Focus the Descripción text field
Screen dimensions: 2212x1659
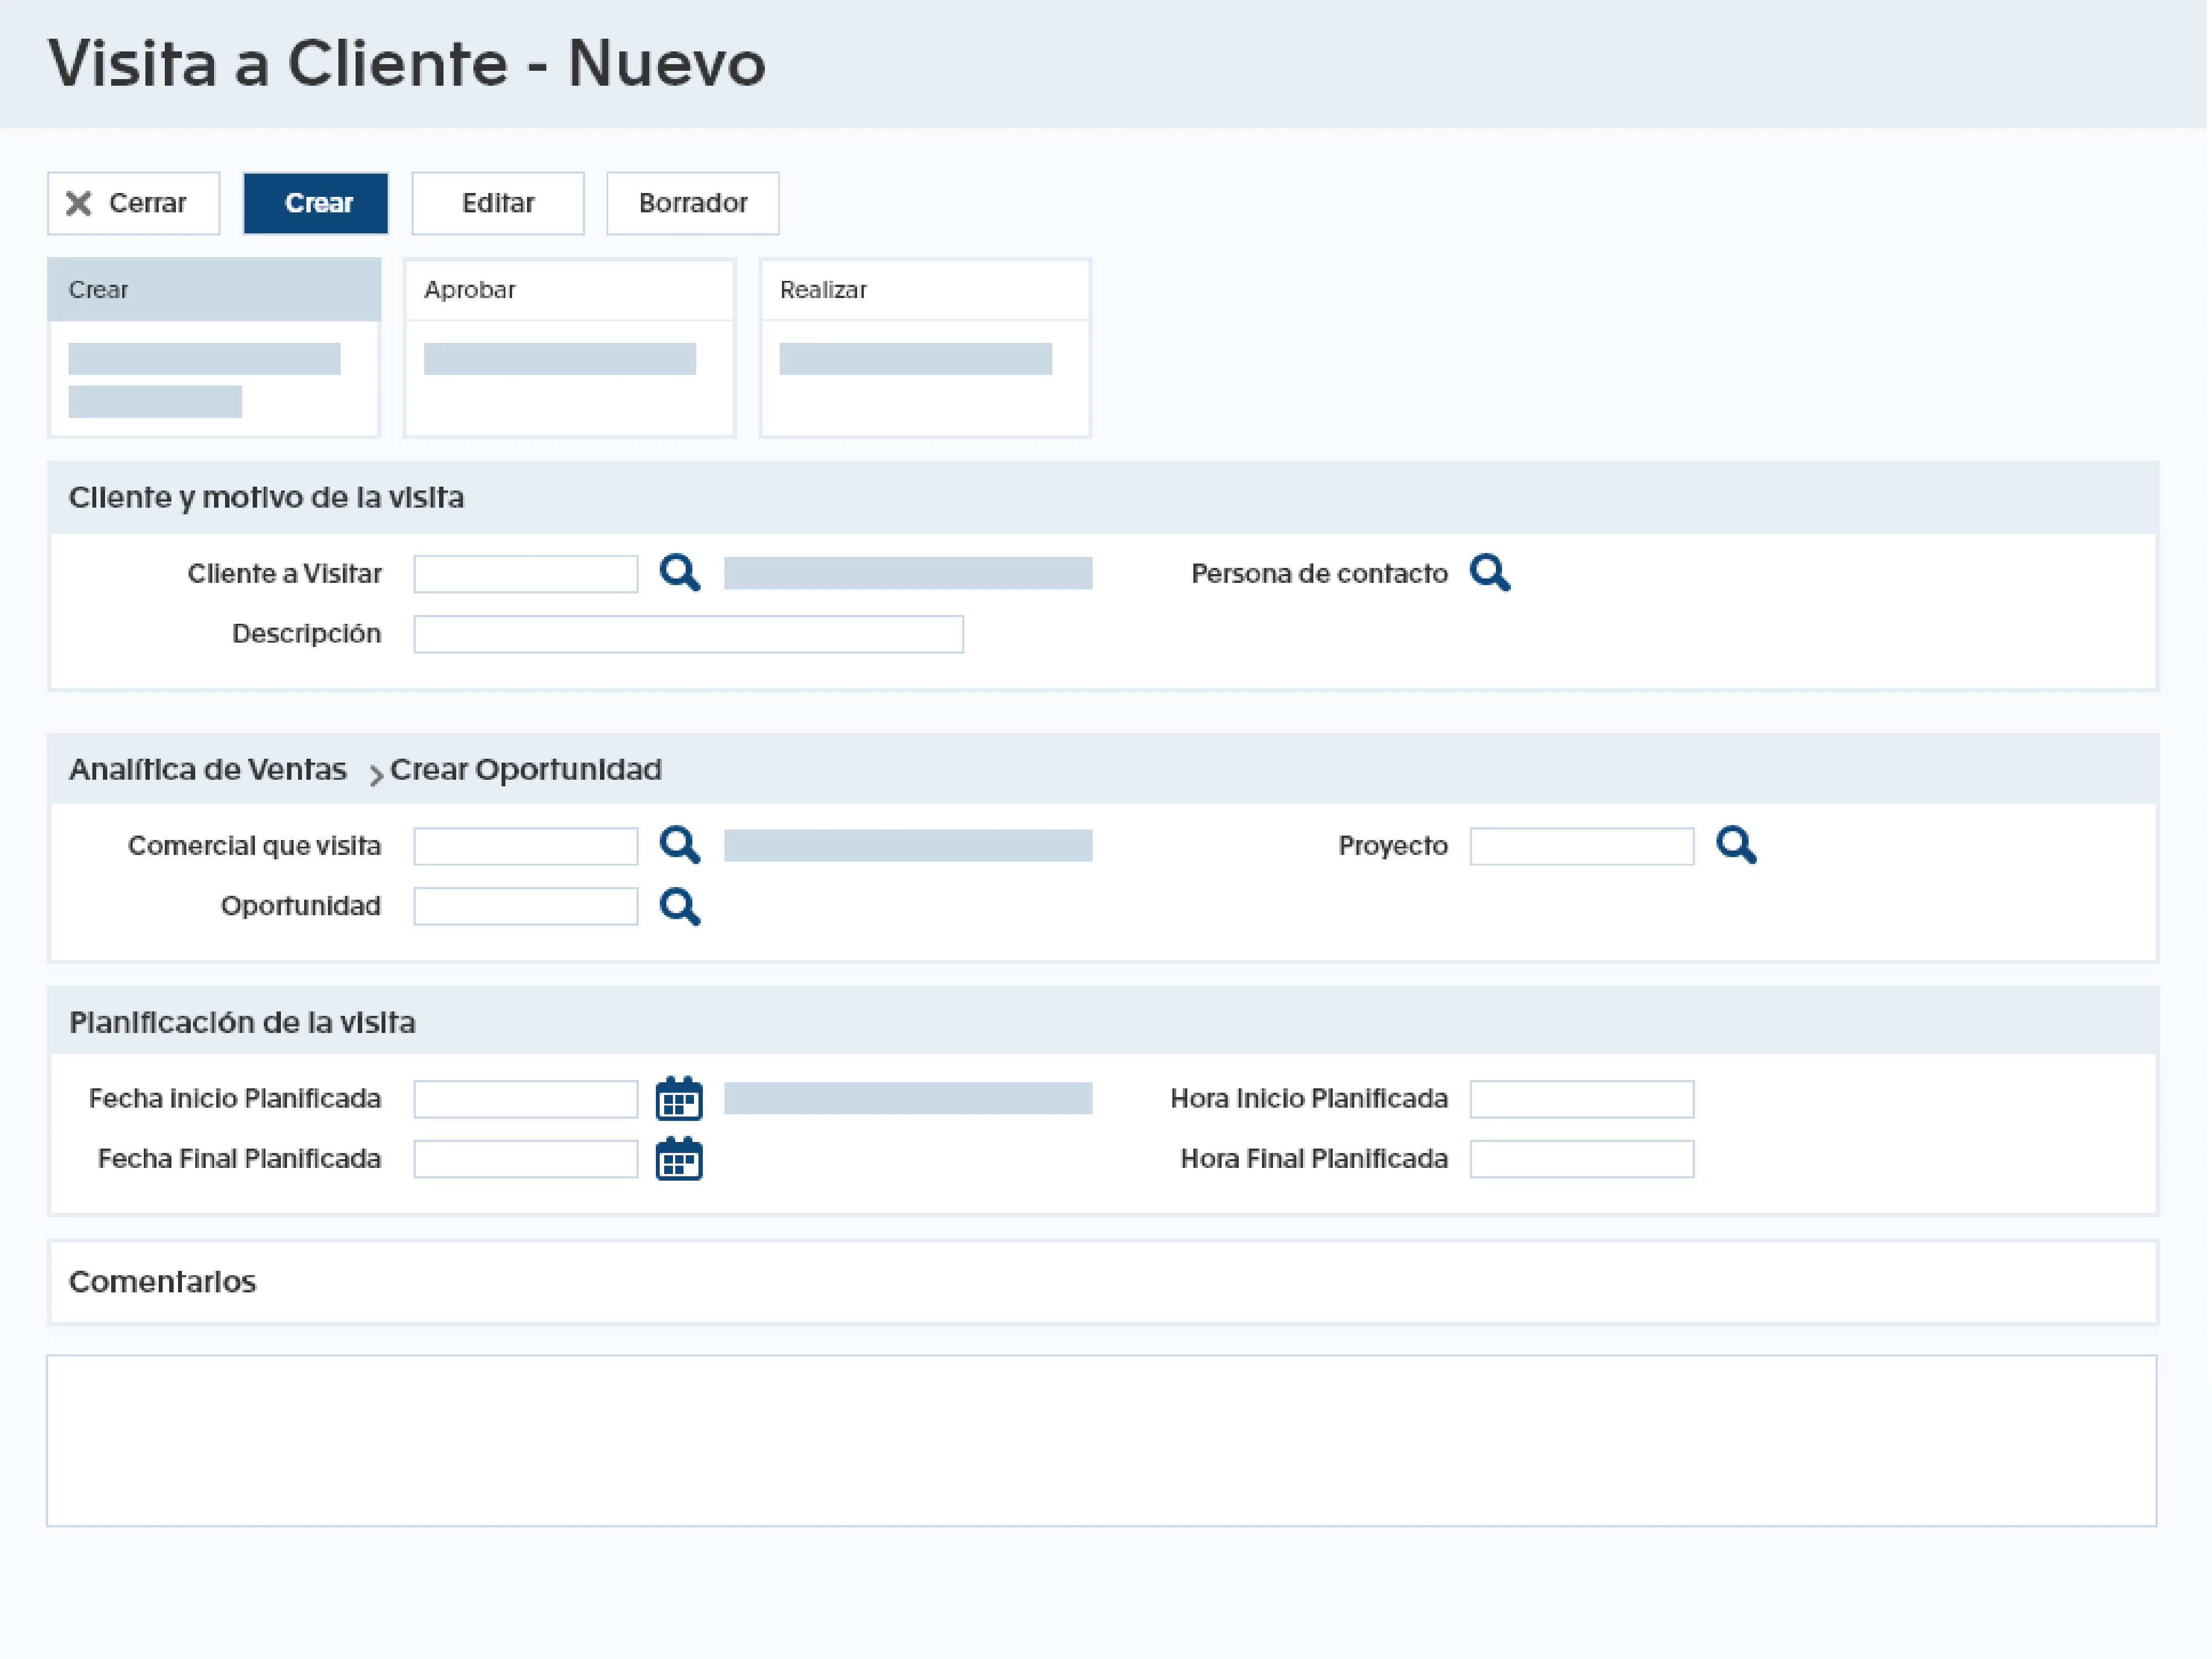click(688, 634)
